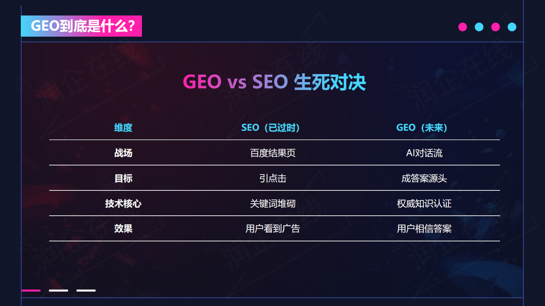The height and width of the screenshot is (306, 545).
Task: Click the 'AI对话流' cell
Action: point(424,153)
